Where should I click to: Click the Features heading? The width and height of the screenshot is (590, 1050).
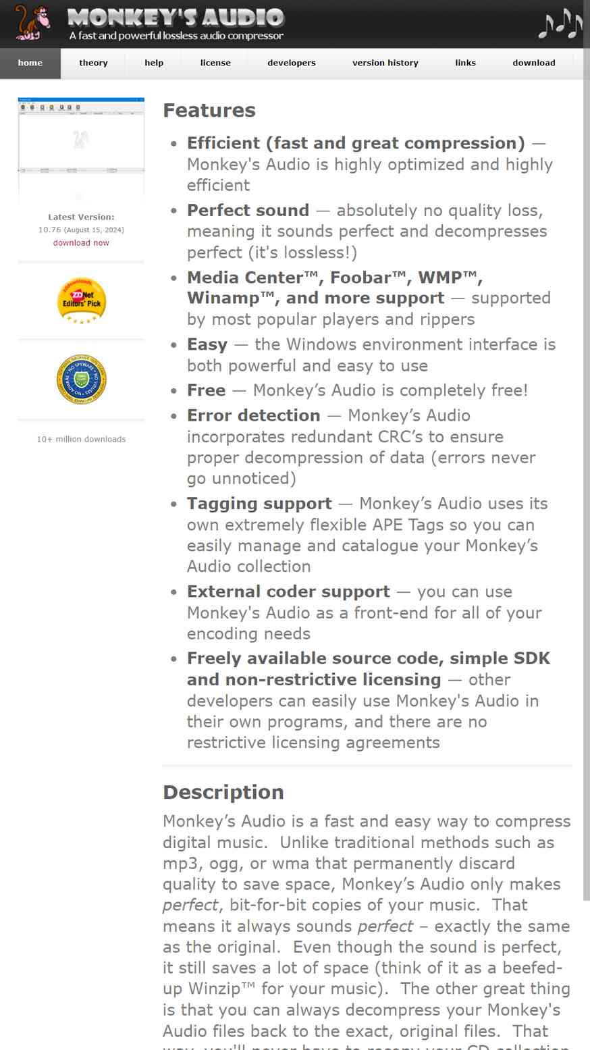pos(209,110)
